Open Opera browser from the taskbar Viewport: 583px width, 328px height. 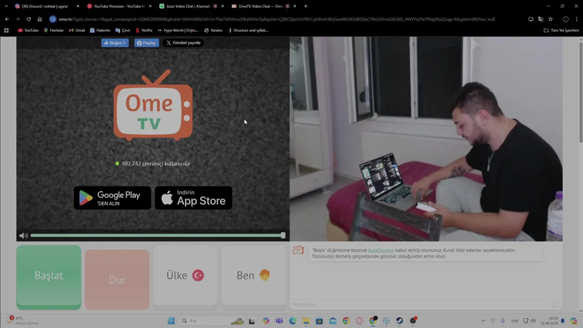[x=359, y=321]
